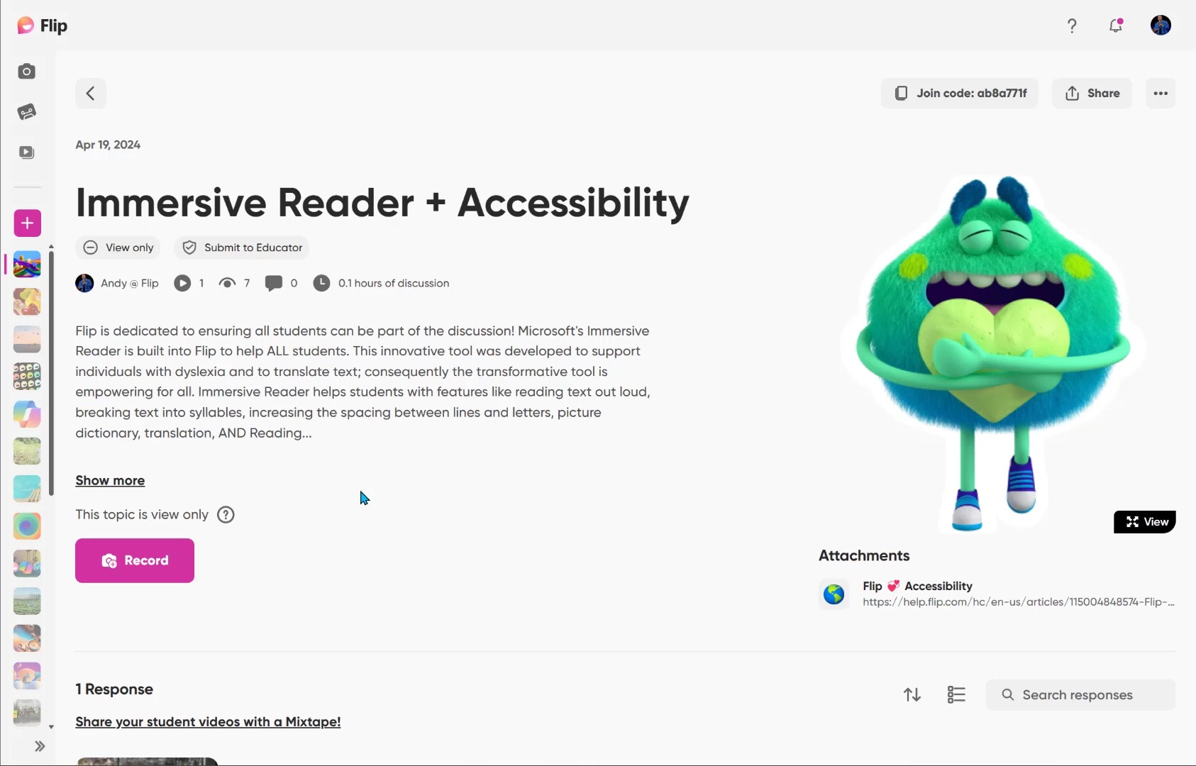Select the Copilot logo group thumbnail
Image resolution: width=1196 pixels, height=766 pixels.
point(27,414)
